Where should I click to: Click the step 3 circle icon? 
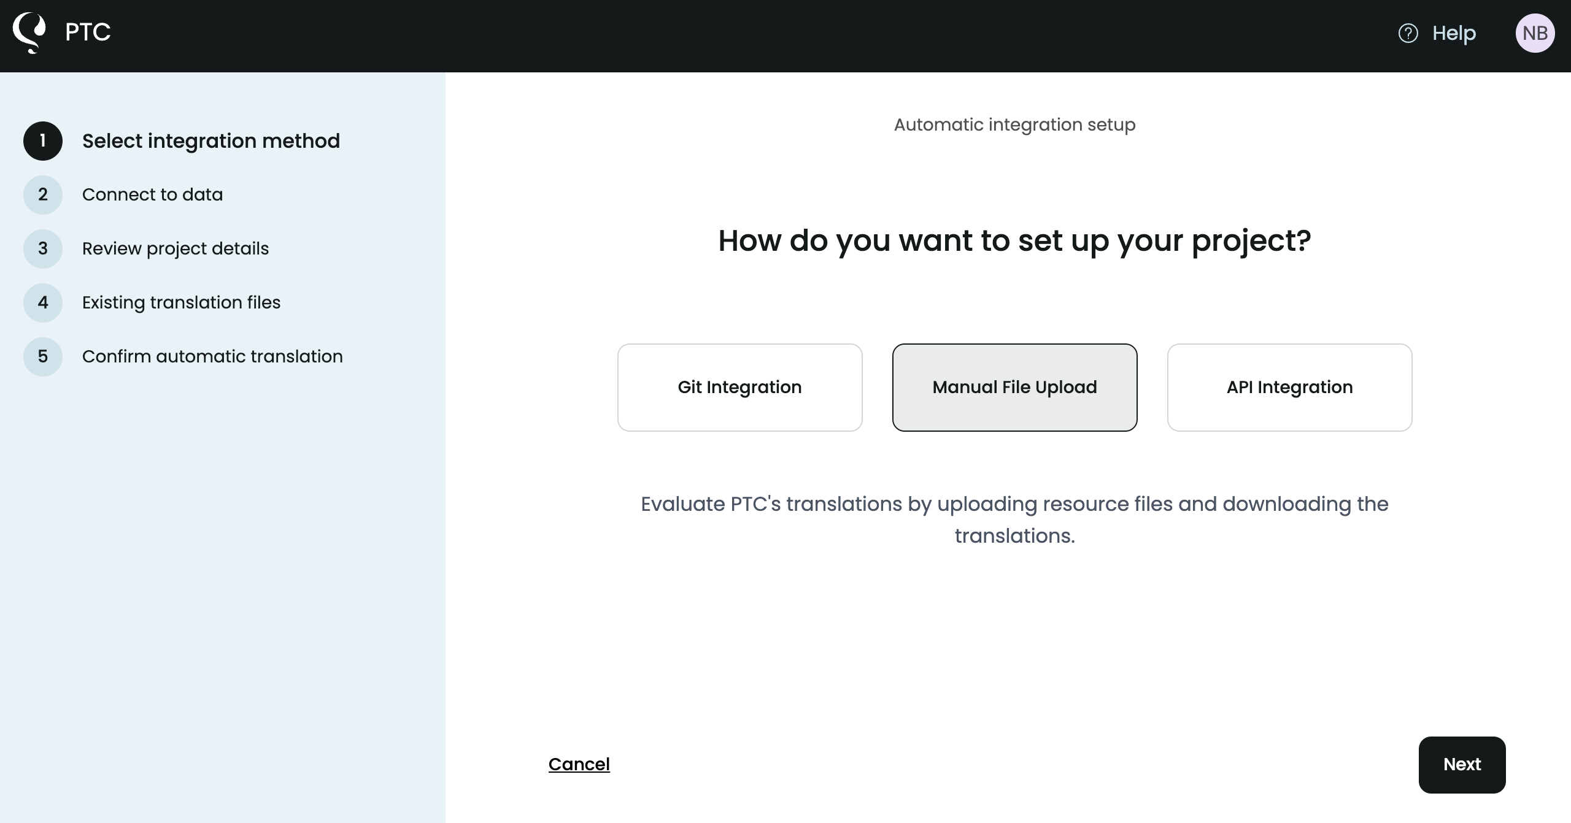click(x=43, y=248)
